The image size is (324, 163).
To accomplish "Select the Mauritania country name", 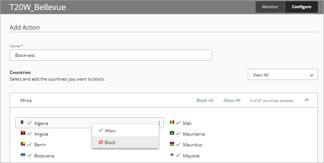I will (x=194, y=134).
